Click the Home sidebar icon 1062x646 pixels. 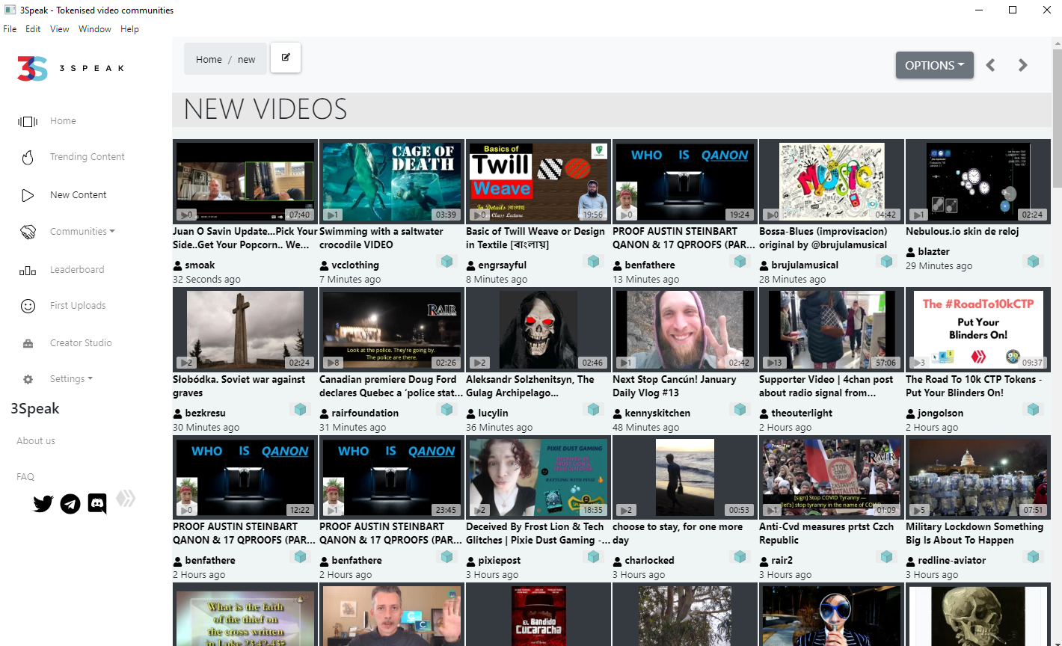pos(28,121)
